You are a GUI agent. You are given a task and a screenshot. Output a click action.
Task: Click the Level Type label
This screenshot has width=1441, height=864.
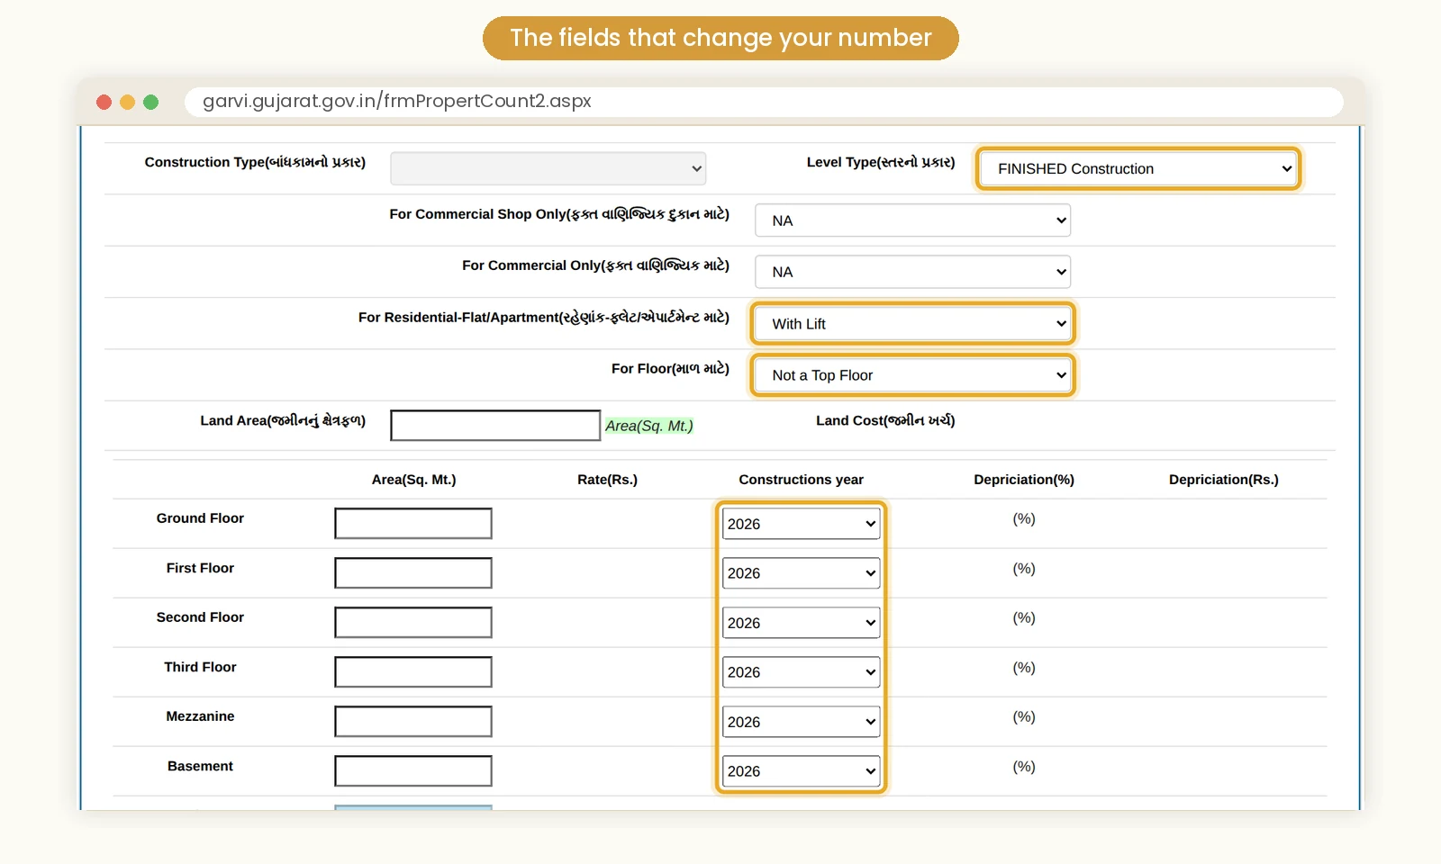click(x=881, y=162)
